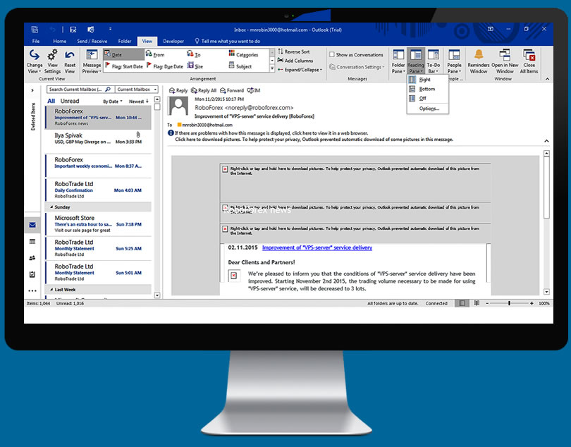The width and height of the screenshot is (571, 447).
Task: Switch to People in the navigation bar
Action: [x=32, y=258]
